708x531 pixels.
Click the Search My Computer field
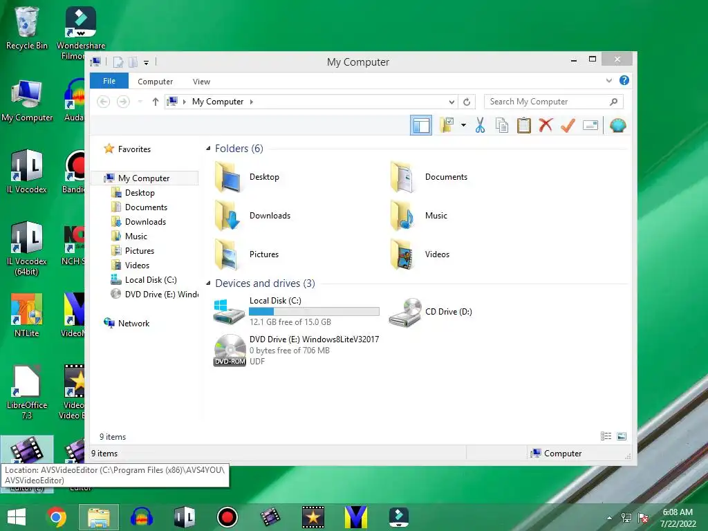pos(553,102)
